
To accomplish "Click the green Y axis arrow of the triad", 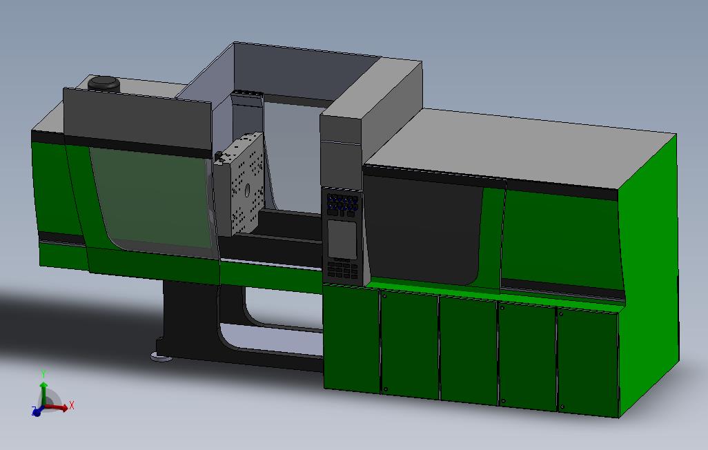I will tap(43, 393).
